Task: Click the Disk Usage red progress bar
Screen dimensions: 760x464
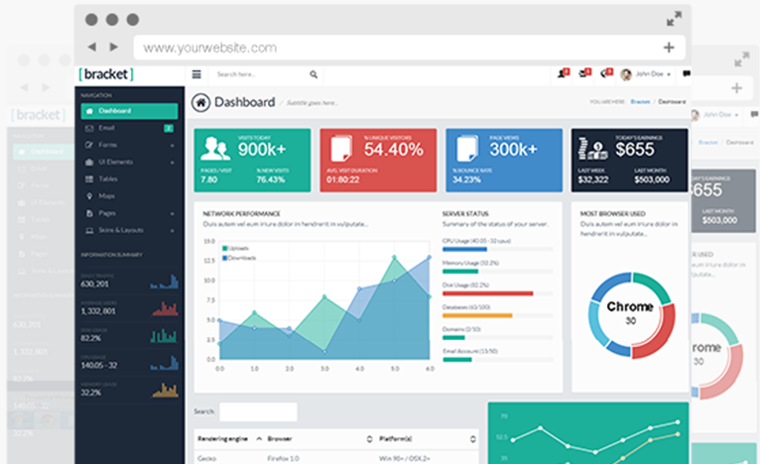Action: [488, 293]
